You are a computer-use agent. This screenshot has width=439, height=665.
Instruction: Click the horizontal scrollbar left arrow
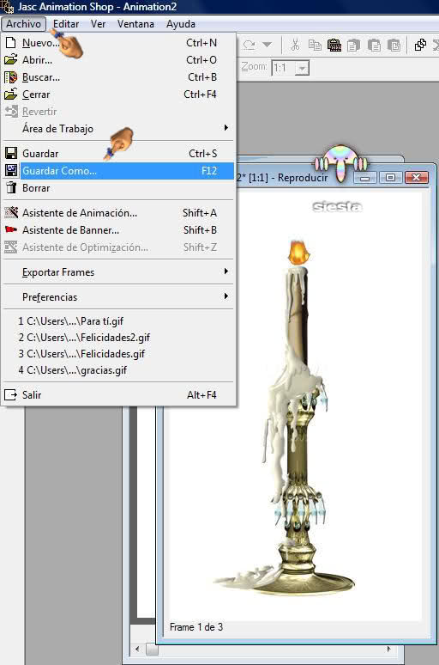click(x=137, y=649)
